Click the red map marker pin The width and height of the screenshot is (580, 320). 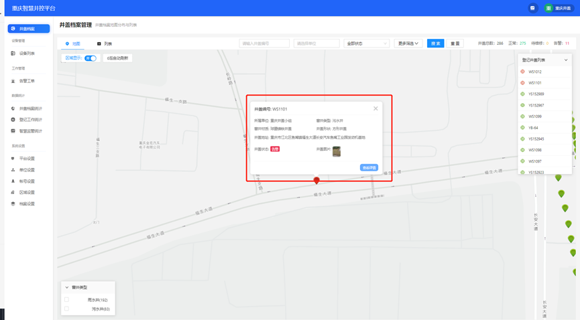point(316,181)
